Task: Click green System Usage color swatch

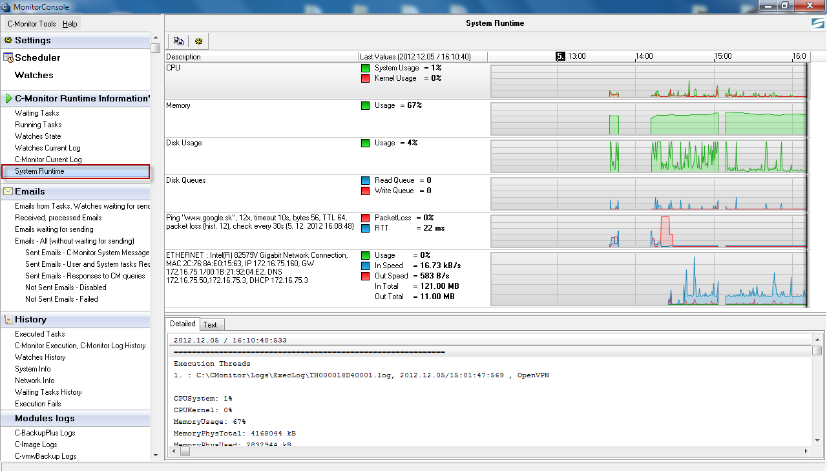Action: (366, 68)
